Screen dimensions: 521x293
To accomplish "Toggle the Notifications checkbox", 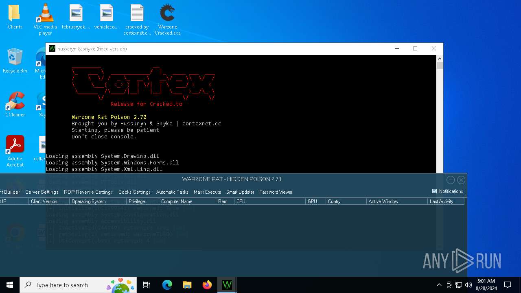I will 434,191.
